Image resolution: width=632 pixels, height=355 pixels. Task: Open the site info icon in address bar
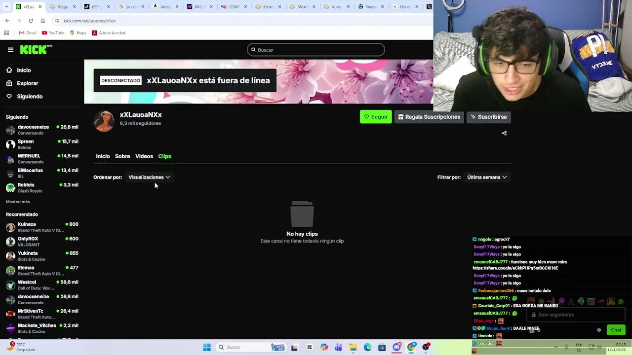57,21
